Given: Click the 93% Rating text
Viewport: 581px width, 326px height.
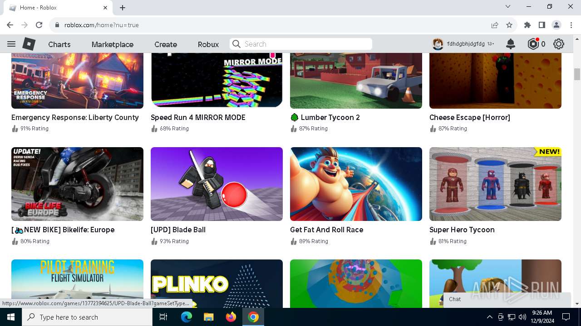Looking at the screenshot, I should point(174,241).
